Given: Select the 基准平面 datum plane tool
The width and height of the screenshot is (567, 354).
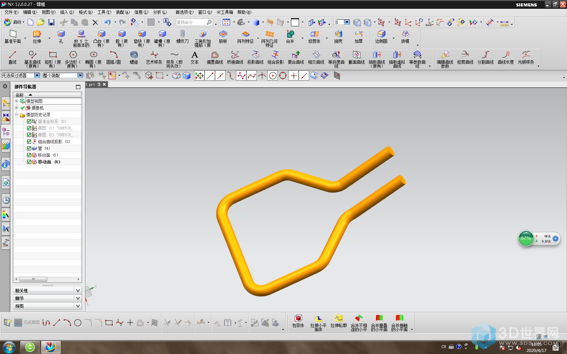Looking at the screenshot, I should point(12,37).
